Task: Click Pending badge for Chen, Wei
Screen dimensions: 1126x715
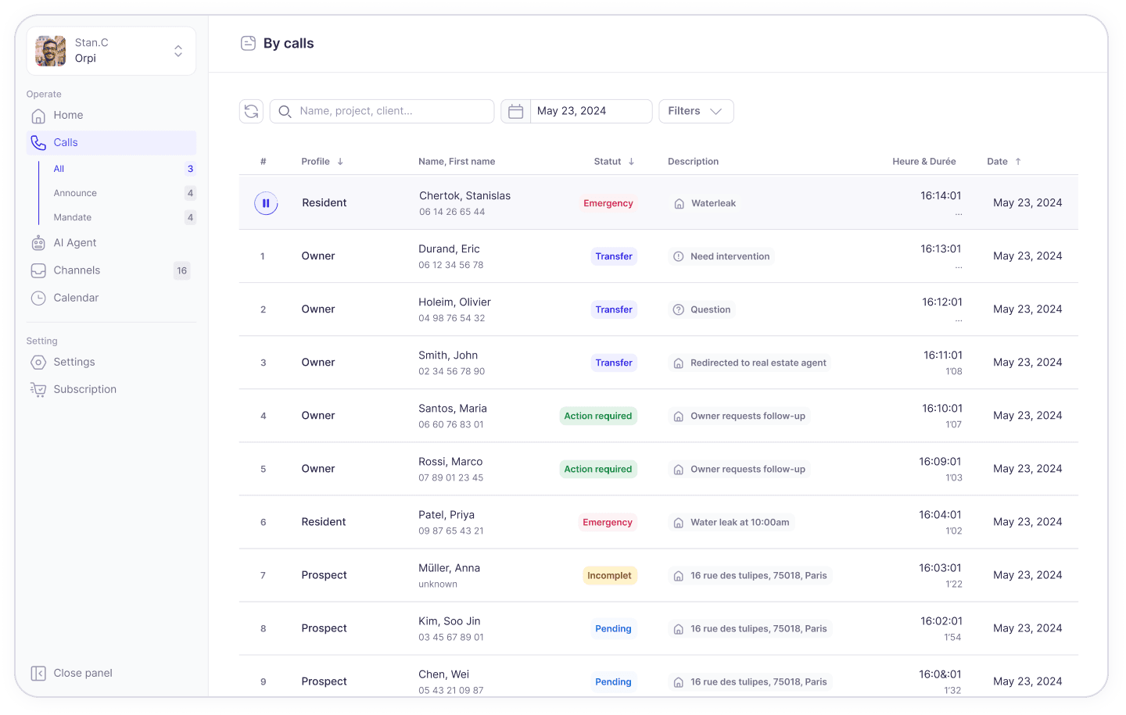Action: (613, 681)
